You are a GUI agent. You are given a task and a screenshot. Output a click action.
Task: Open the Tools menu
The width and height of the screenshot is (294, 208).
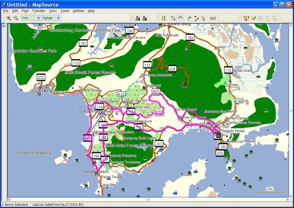(65, 11)
